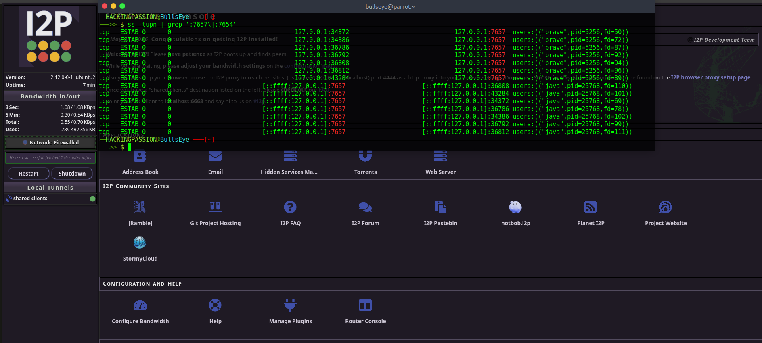The height and width of the screenshot is (343, 762).
Task: Click the Restart router button
Action: point(29,174)
